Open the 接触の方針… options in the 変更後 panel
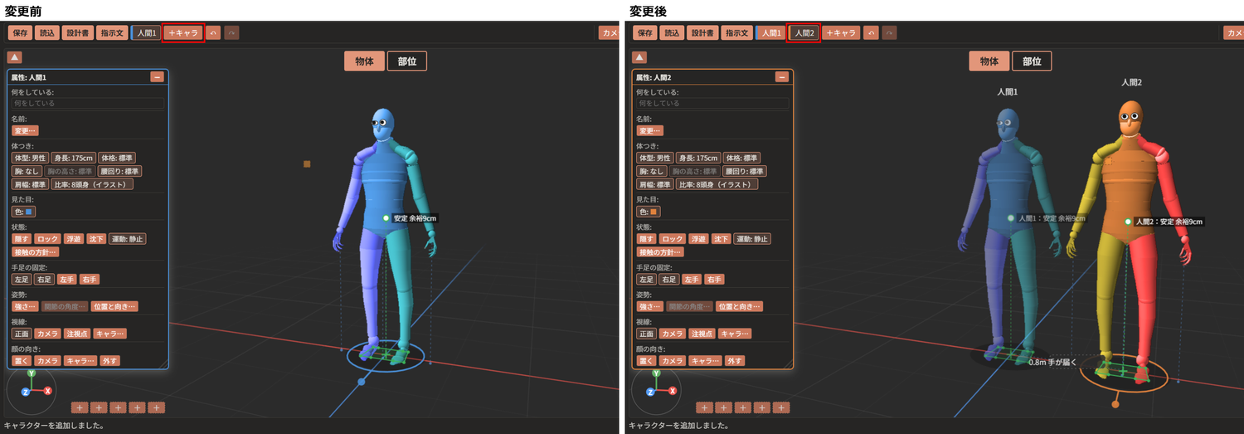The height and width of the screenshot is (434, 1244). 660,251
